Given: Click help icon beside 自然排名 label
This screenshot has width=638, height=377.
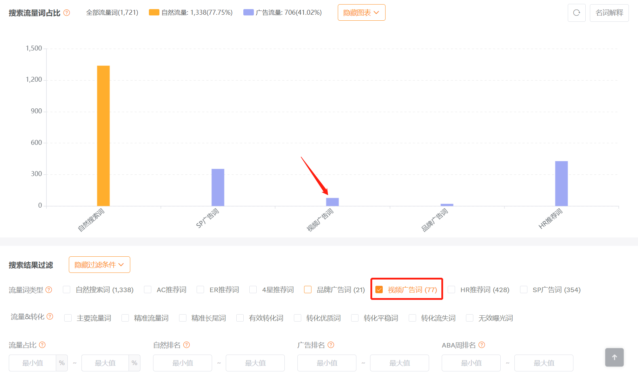Looking at the screenshot, I should point(186,345).
